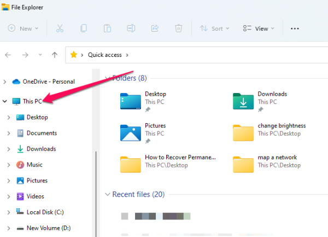Collapse the Recent files section
Screen dimensions: 328x237
(107, 194)
